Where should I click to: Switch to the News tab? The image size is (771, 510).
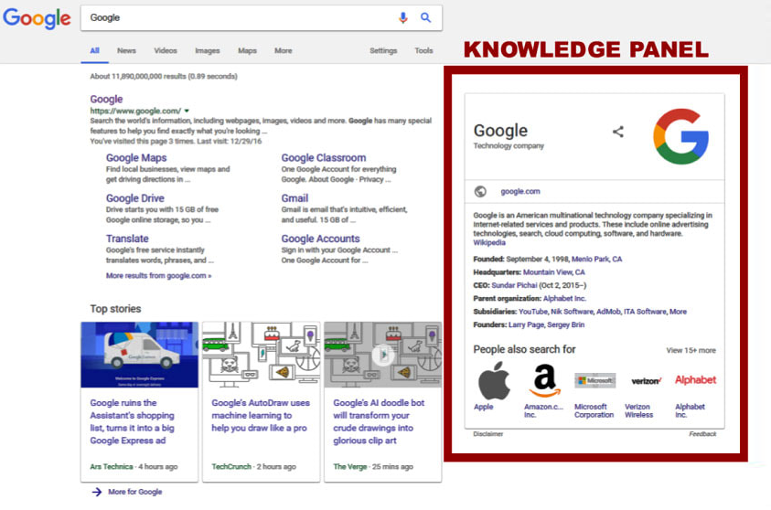[x=126, y=51]
